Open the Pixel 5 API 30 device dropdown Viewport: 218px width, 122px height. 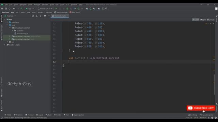click(45, 8)
